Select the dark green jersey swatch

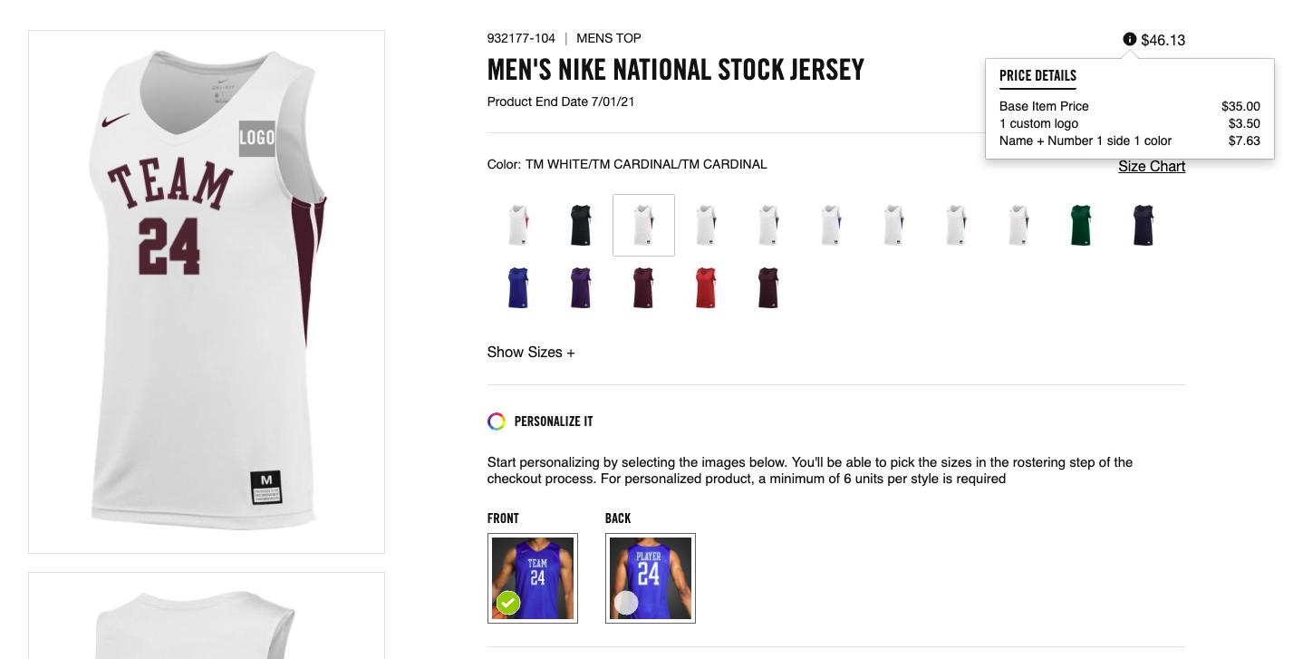(x=1080, y=224)
